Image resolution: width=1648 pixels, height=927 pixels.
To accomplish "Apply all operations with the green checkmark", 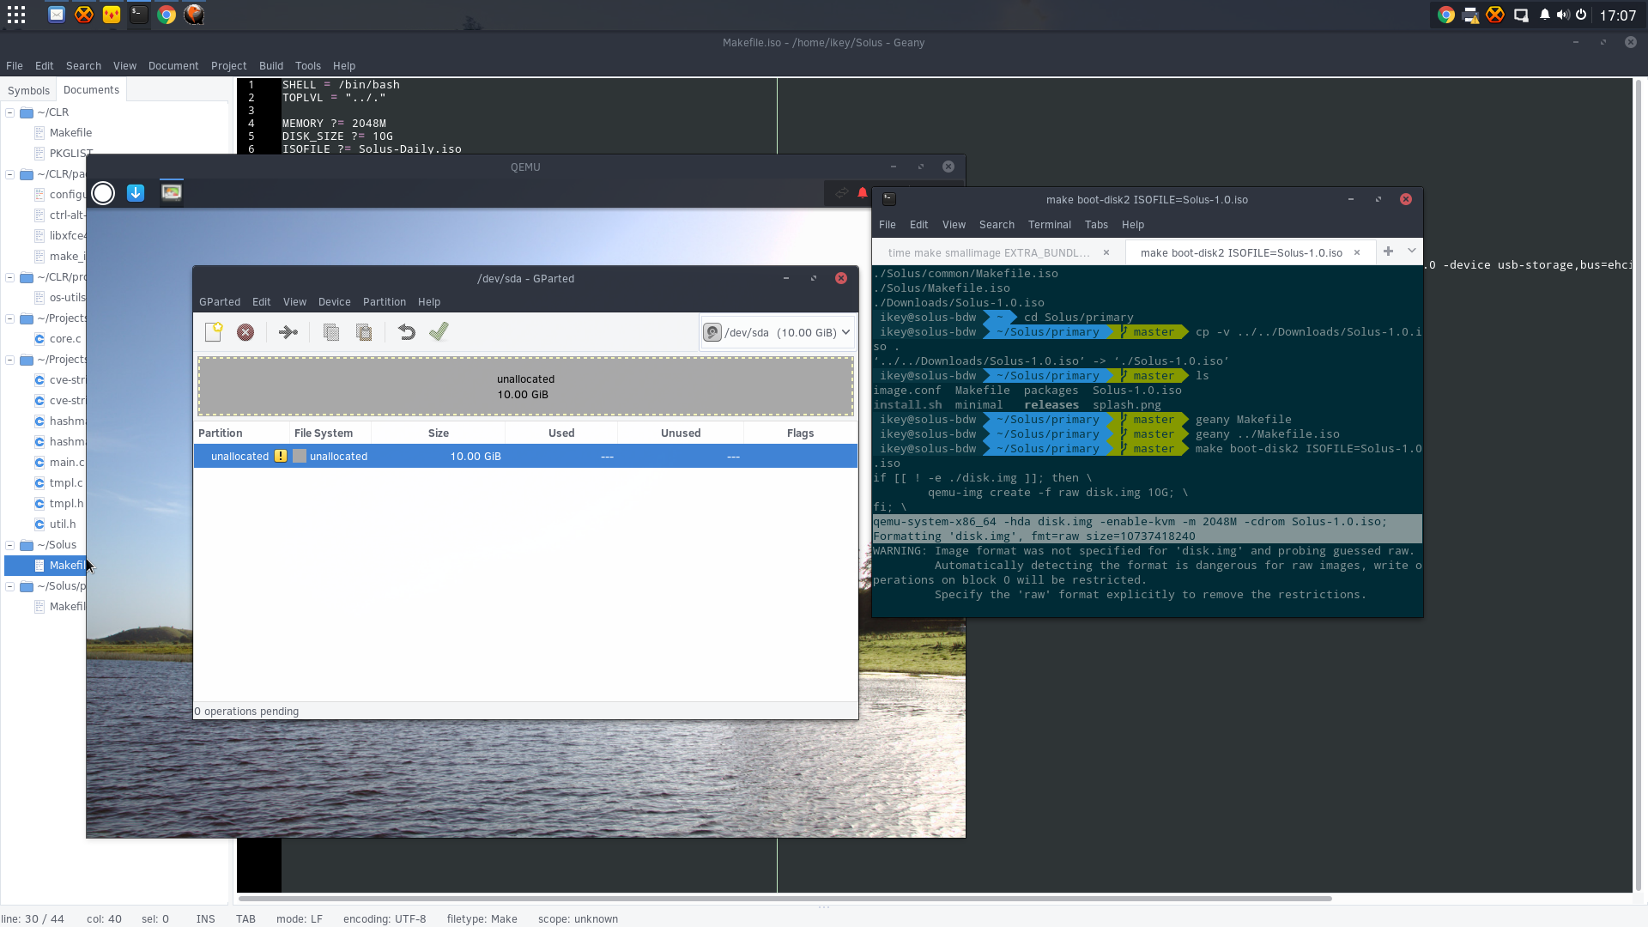I will pyautogui.click(x=439, y=332).
